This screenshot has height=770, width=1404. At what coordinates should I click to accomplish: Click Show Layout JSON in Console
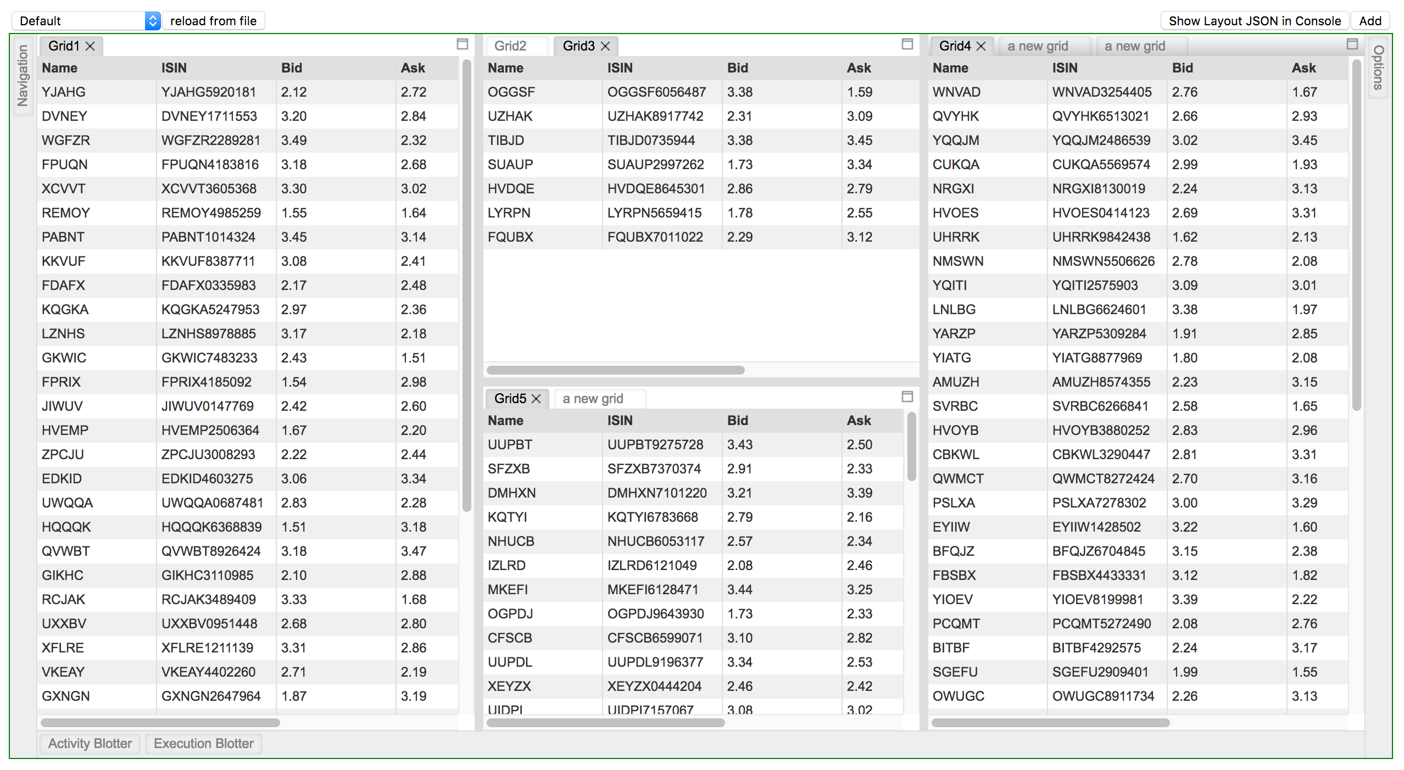click(x=1255, y=21)
